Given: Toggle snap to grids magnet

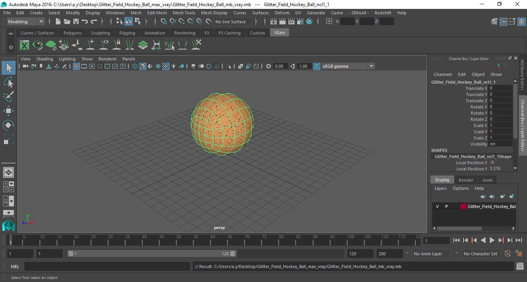Looking at the screenshot, I should [164, 22].
